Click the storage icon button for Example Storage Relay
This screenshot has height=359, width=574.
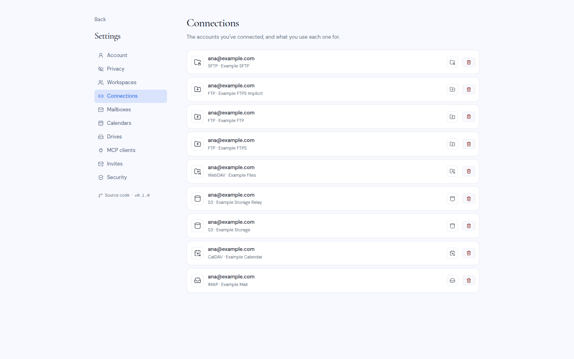(452, 199)
